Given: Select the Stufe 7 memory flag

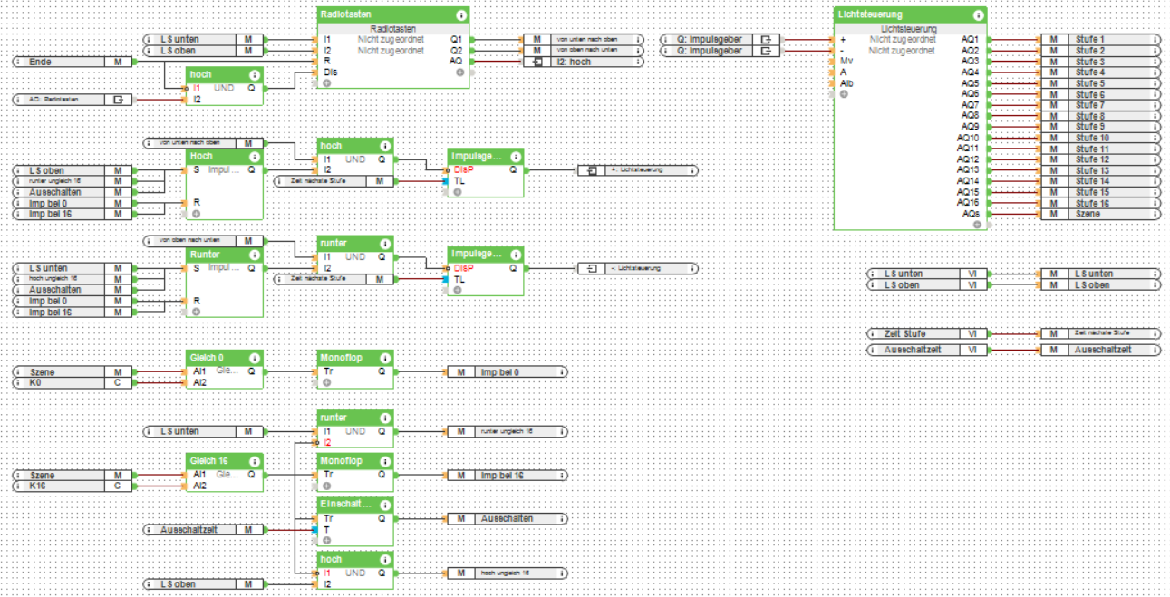Looking at the screenshot, I should tap(1100, 105).
